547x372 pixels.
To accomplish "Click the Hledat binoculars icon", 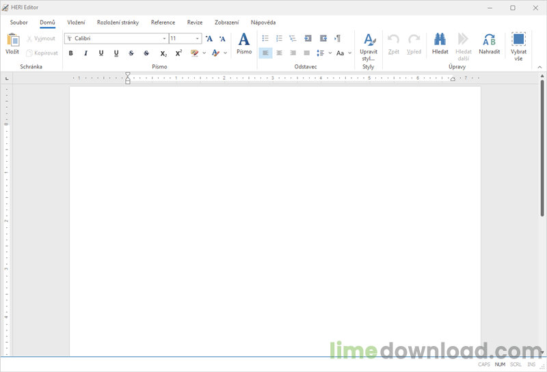I will click(x=440, y=40).
